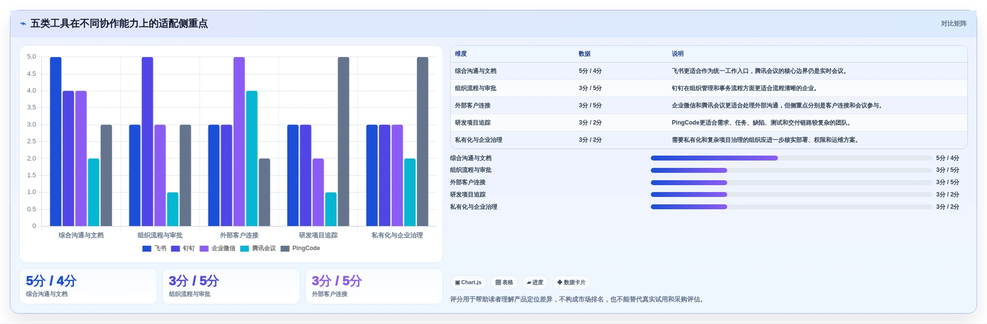Toggle the PingCode legend item

(300, 249)
